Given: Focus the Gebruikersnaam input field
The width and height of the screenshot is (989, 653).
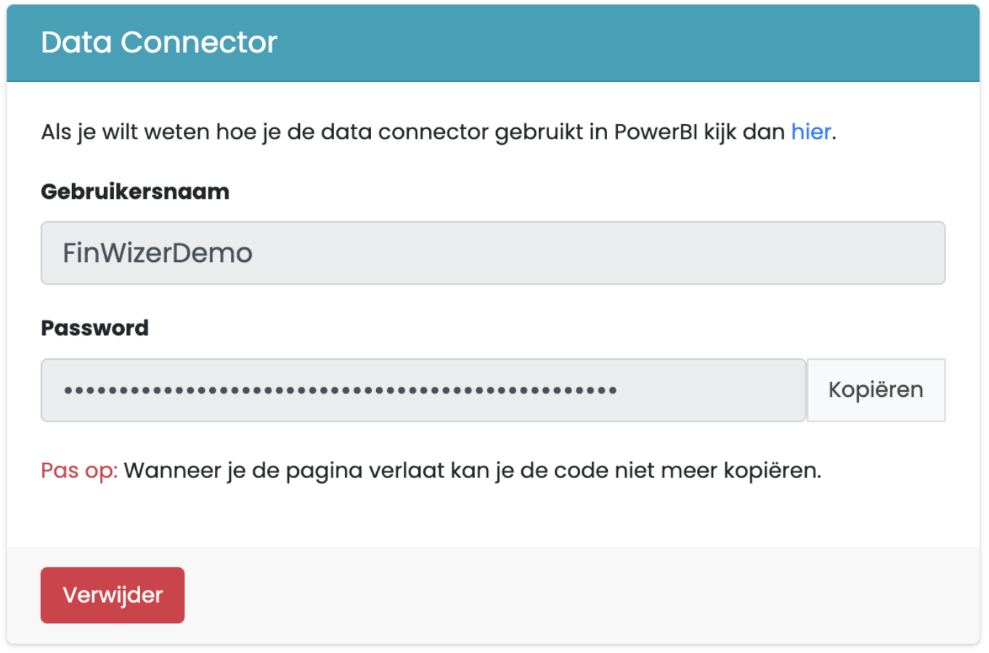Looking at the screenshot, I should point(493,252).
